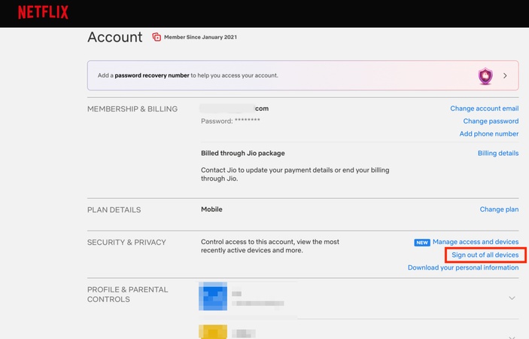529x339 pixels.
Task: Click 'Billed through Jio package' text
Action: (243, 153)
